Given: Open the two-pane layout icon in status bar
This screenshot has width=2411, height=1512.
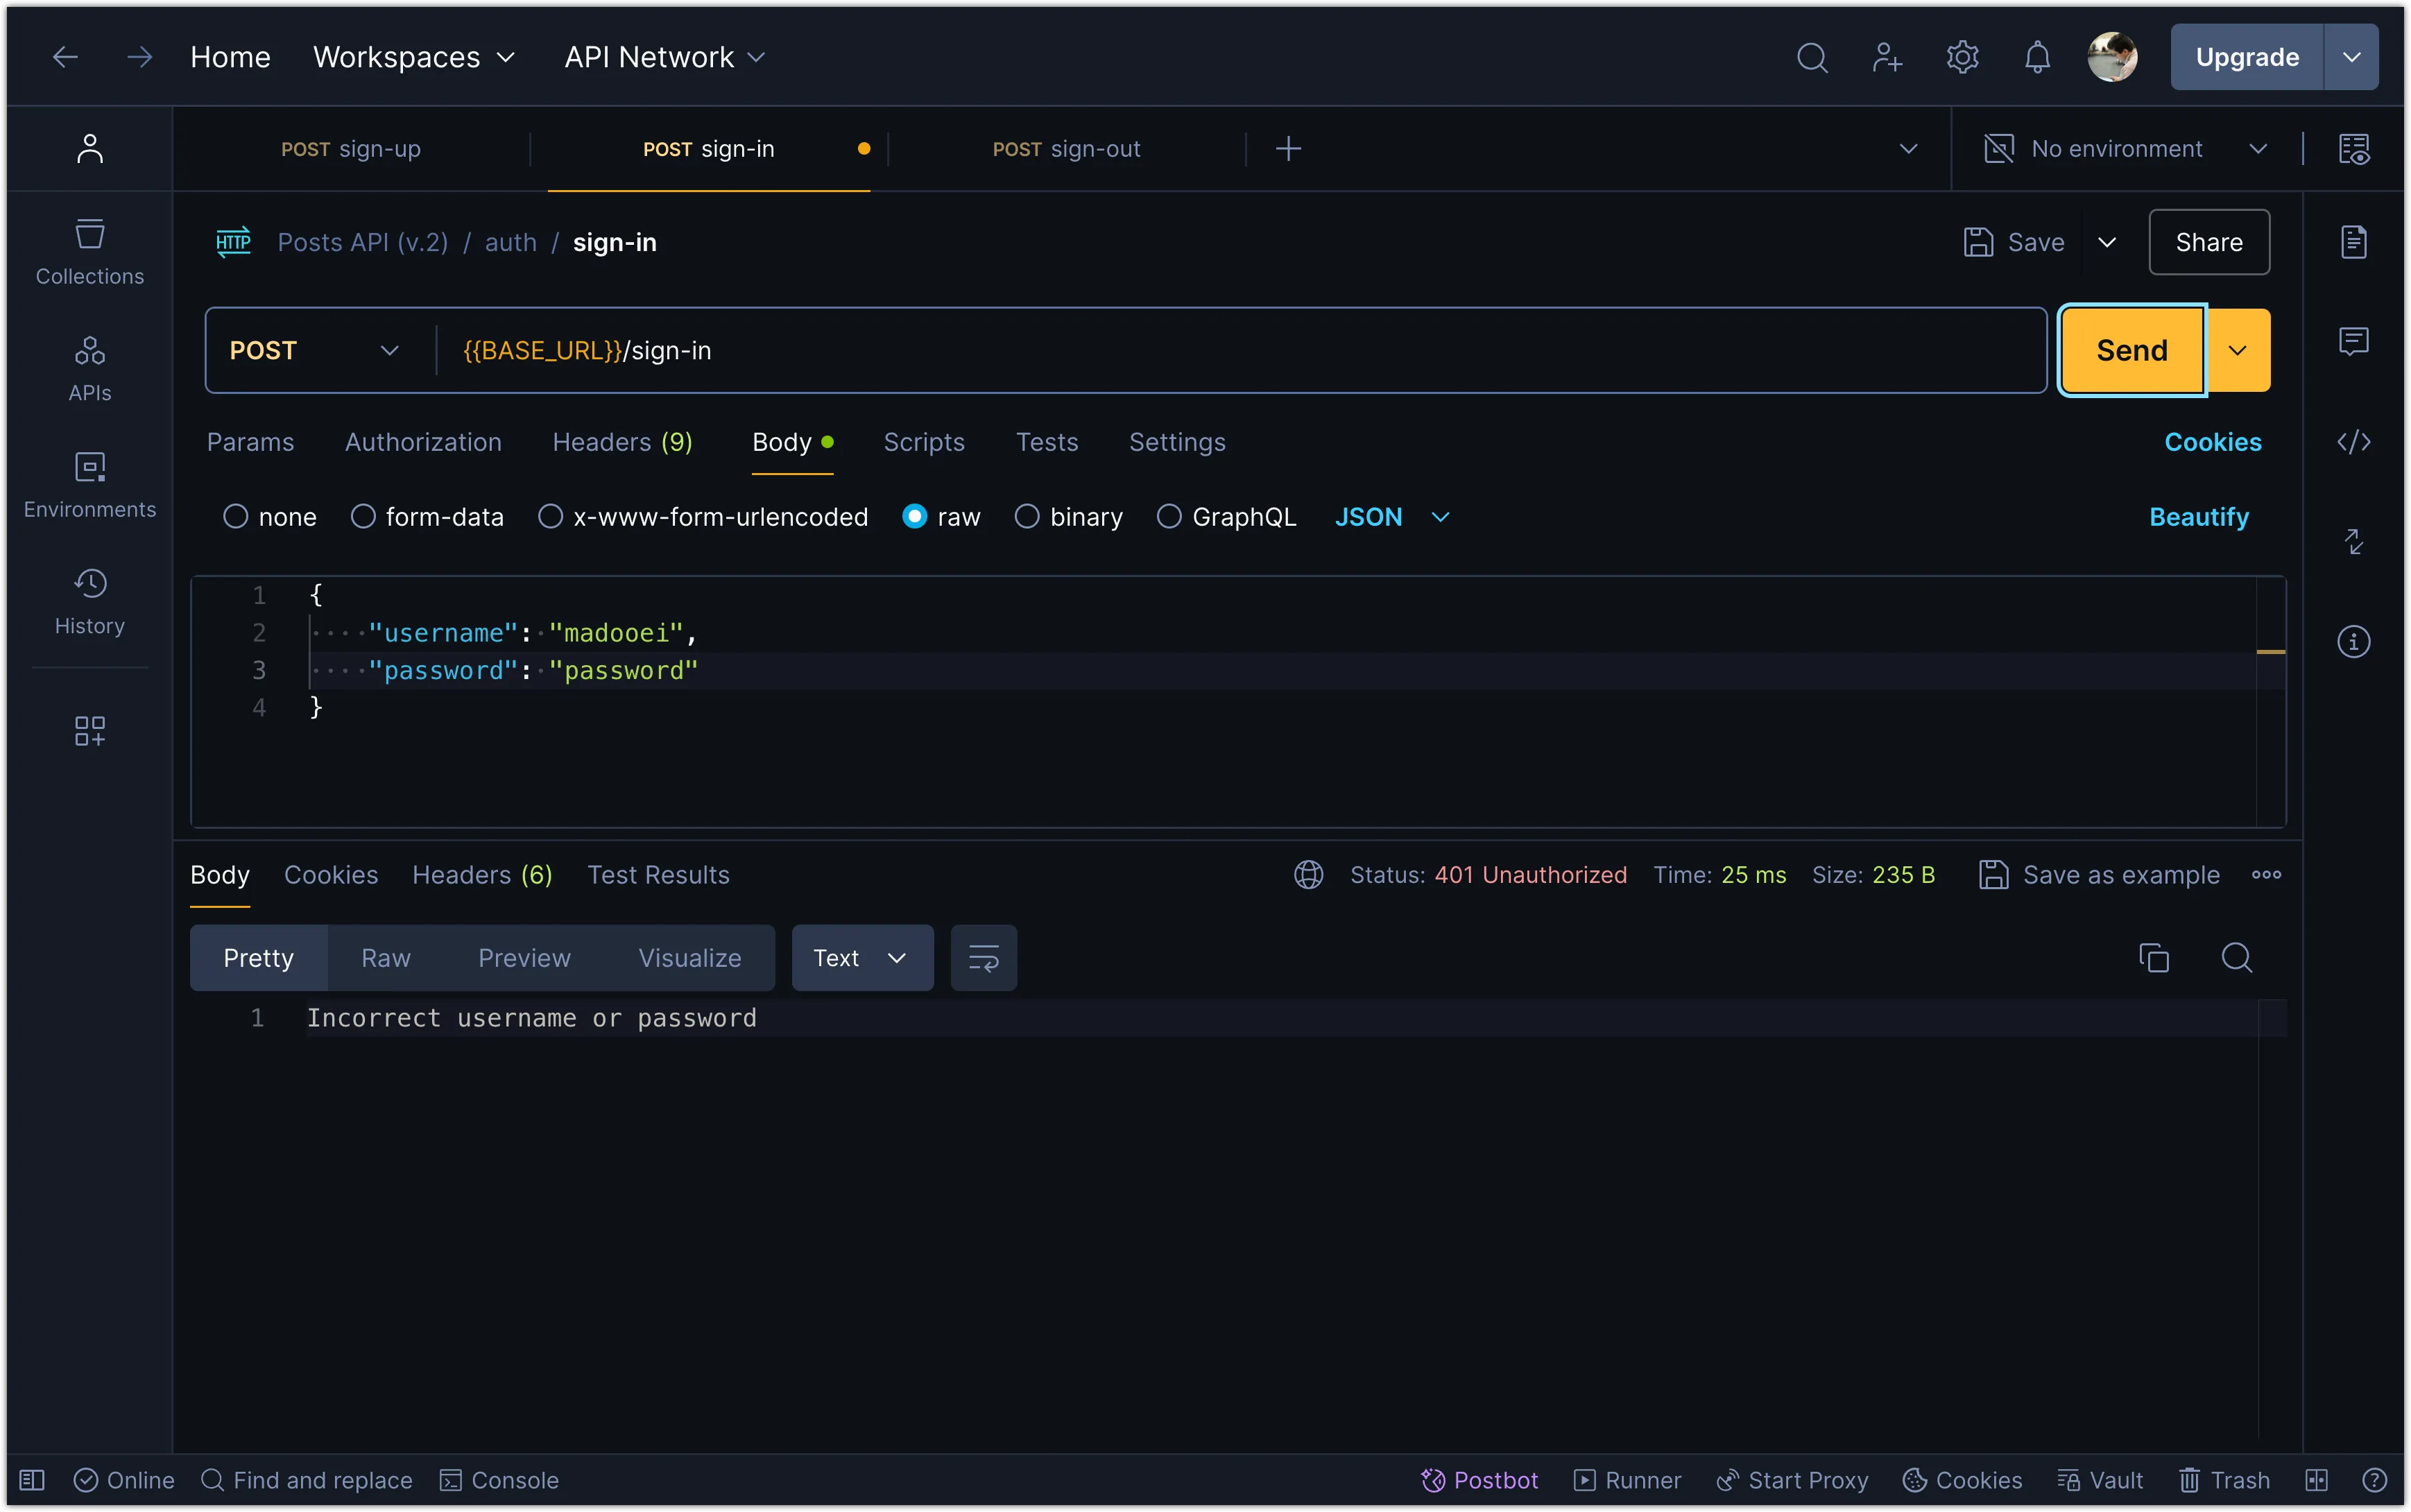Looking at the screenshot, I should (x=2317, y=1480).
